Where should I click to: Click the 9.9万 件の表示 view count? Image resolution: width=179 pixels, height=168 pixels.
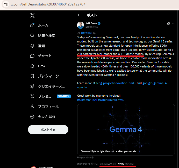tap(126, 164)
